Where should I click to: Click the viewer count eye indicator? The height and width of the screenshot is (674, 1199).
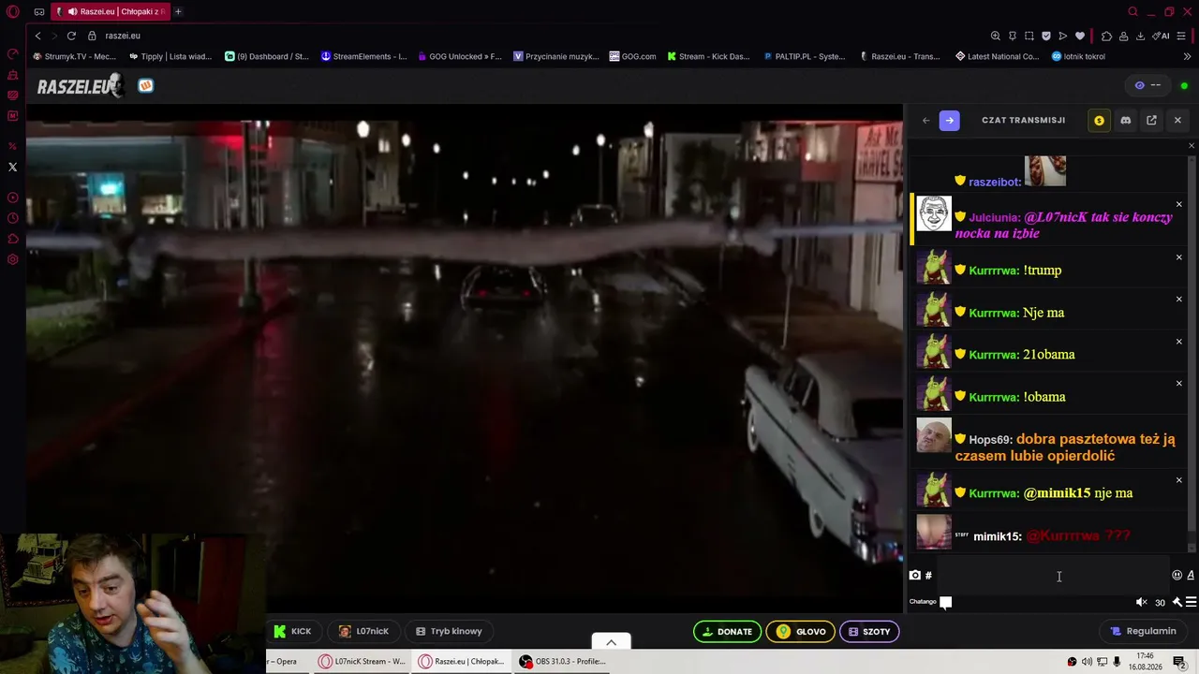pyautogui.click(x=1148, y=85)
